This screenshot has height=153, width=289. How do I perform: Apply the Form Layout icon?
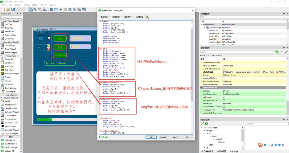pos(74,9)
